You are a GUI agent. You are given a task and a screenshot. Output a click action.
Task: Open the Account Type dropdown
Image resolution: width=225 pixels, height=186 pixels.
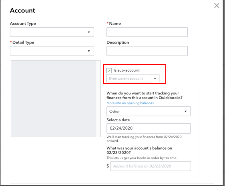(x=52, y=32)
